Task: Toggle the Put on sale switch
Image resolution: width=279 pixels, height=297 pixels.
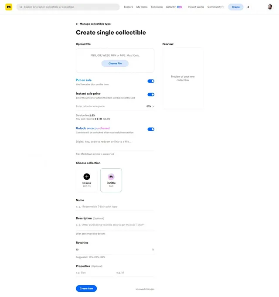Action: point(151,81)
